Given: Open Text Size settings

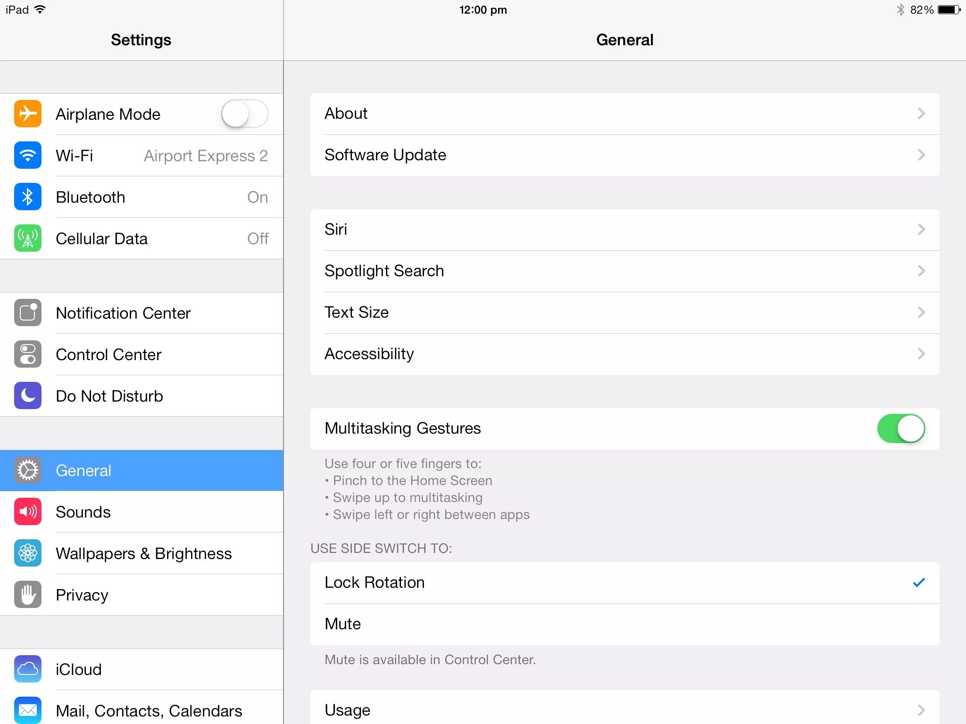Looking at the screenshot, I should click(625, 312).
